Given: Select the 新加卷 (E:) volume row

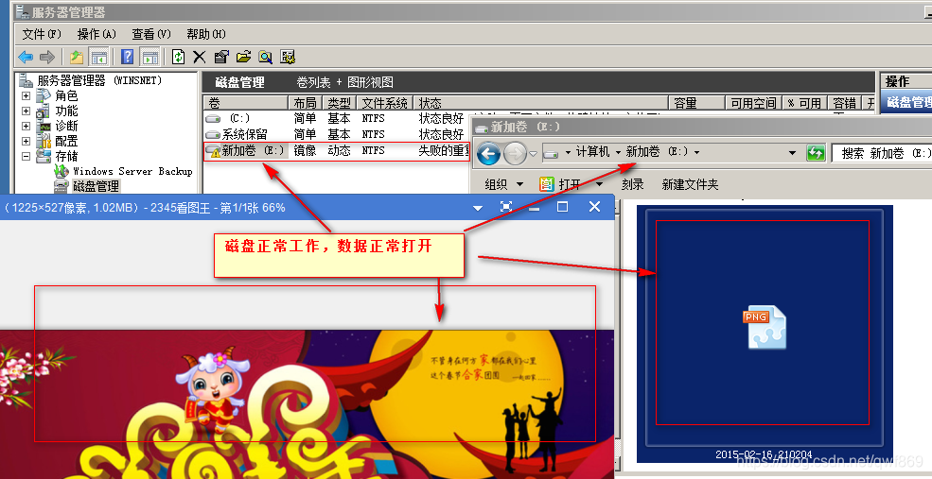Looking at the screenshot, I should (x=337, y=151).
